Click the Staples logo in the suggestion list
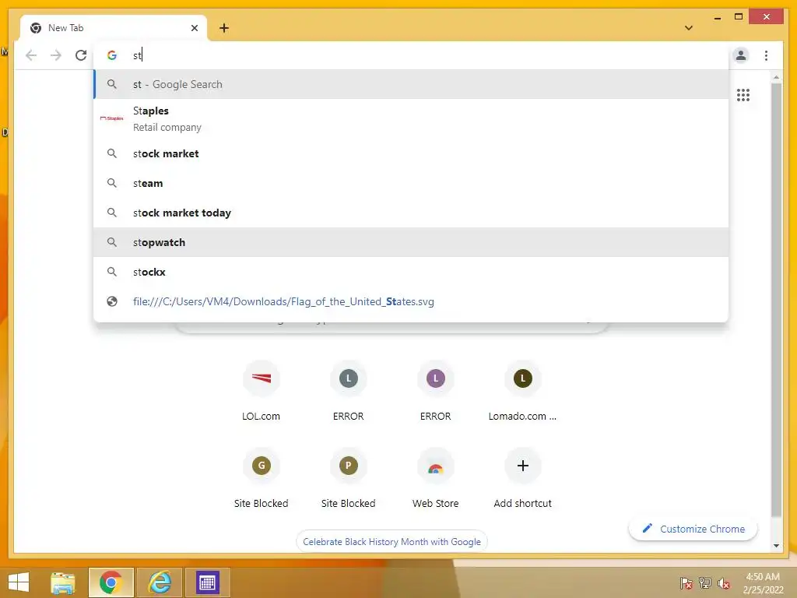This screenshot has width=797, height=598. tap(112, 118)
